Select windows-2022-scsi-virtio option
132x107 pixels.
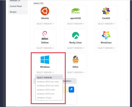click(49, 82)
